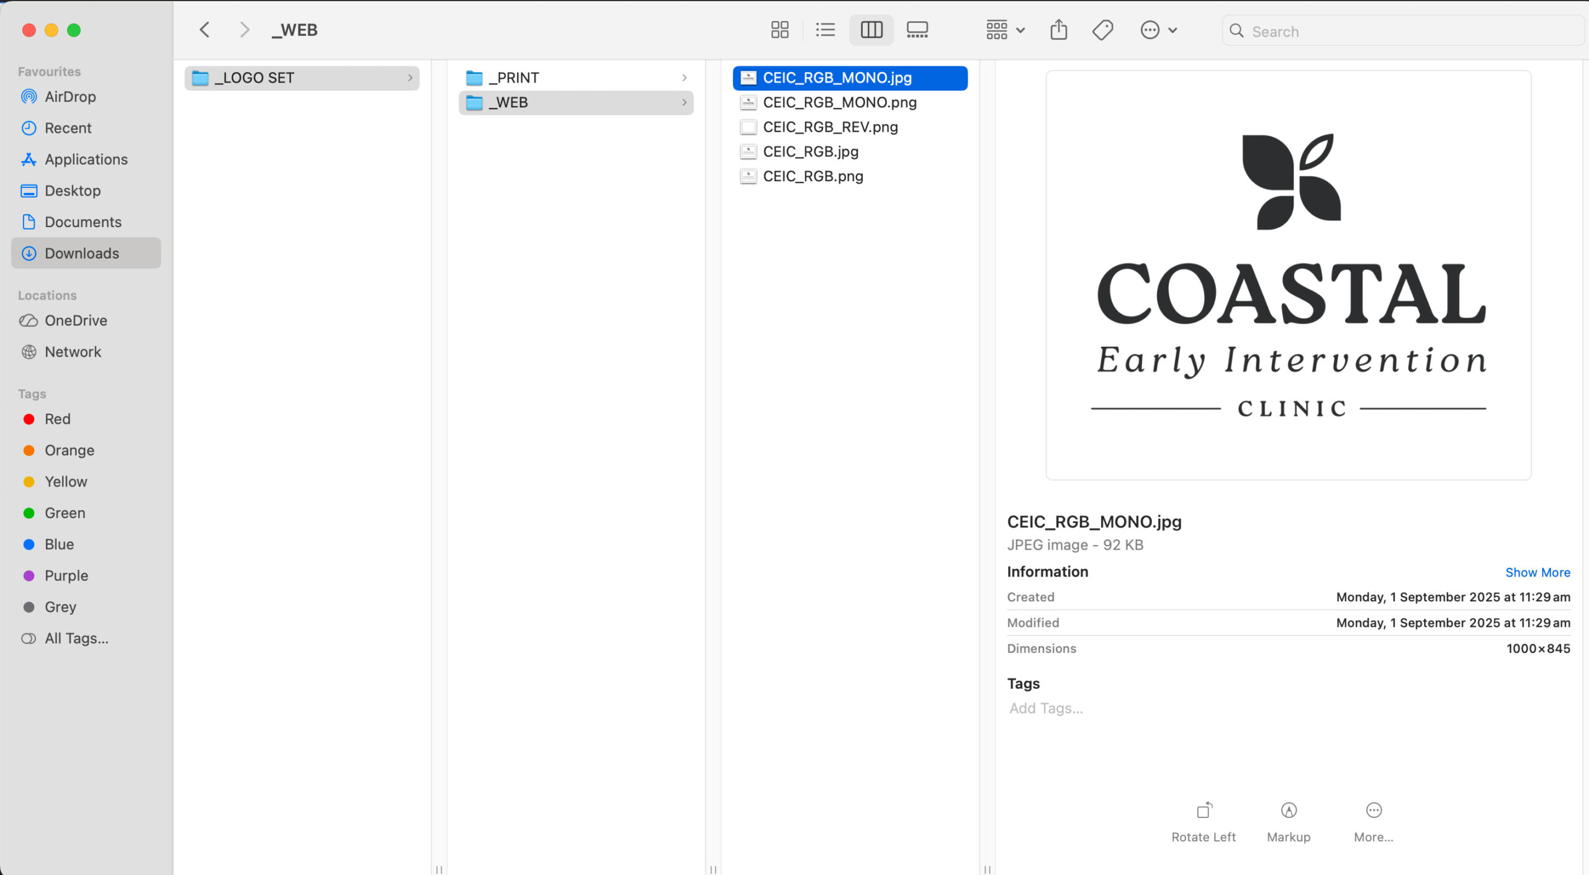The height and width of the screenshot is (875, 1589).
Task: Open Applications in the sidebar
Action: click(86, 159)
